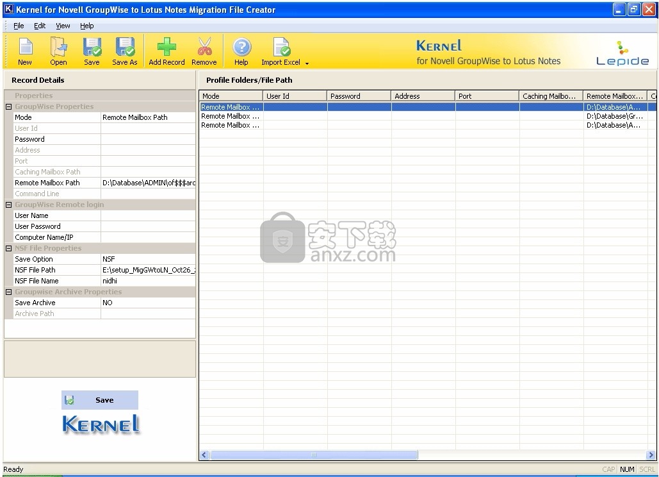This screenshot has width=659, height=477.
Task: Click horizontal scrollbar left arrow
Action: click(x=204, y=455)
